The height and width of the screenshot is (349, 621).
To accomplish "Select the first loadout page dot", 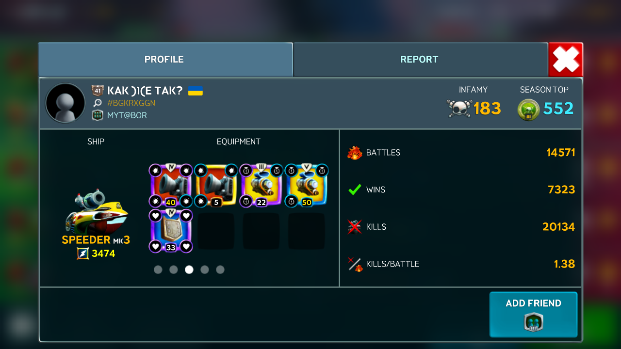I will (x=158, y=270).
